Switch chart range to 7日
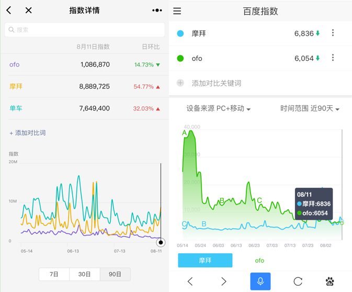The height and width of the screenshot is (292, 352). tap(54, 274)
